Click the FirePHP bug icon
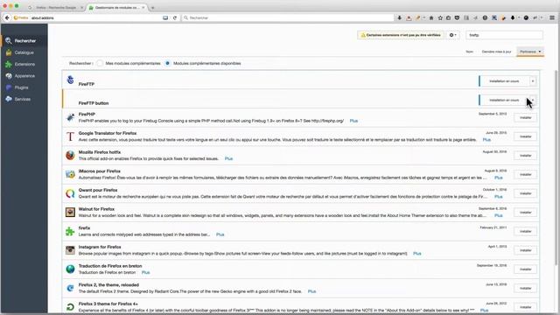Screen dimensions: 560x315 (x=70, y=117)
